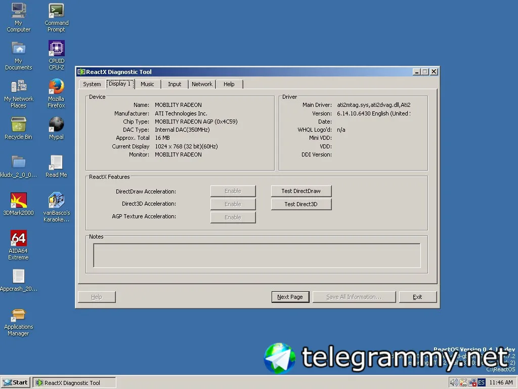Switch to the System tab
Viewport: 518px width, 389px height.
[x=92, y=84]
